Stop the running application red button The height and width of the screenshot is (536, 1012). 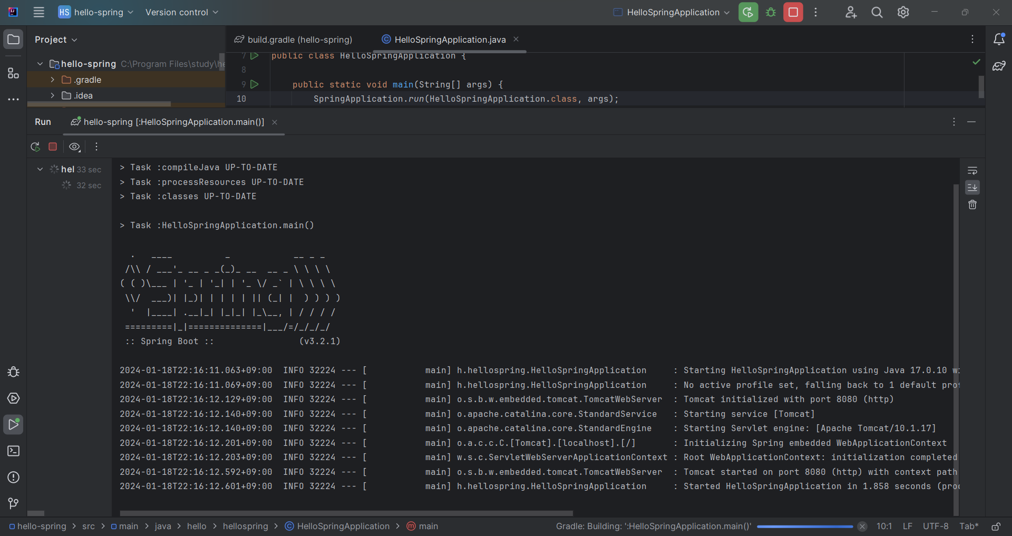coord(793,12)
